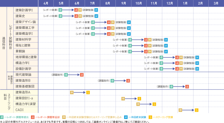Image resolution: width=224 pixels, height=123 pixels.
Task: Click green 提 legend icon for レポート・課題等提出
Action: 2,117
